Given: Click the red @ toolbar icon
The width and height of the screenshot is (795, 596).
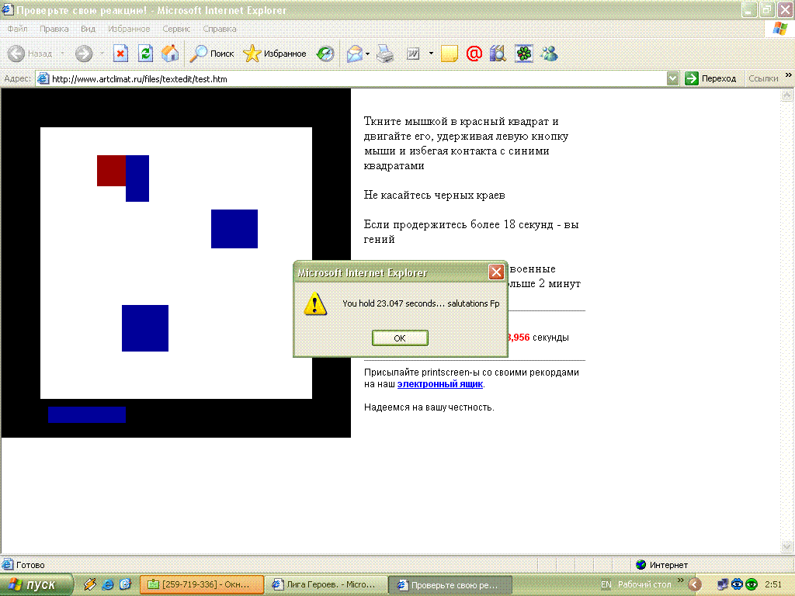Looking at the screenshot, I should [x=474, y=54].
